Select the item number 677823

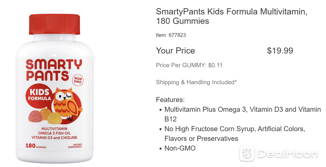(177, 35)
